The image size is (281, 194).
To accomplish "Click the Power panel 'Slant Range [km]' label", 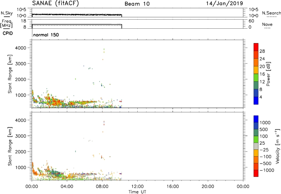I will point(10,74).
